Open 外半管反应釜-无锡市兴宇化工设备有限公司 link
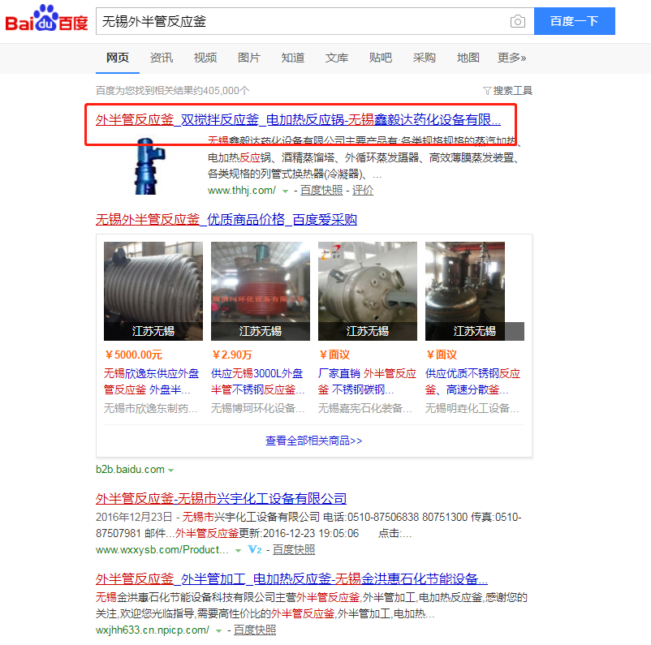Screen dimensions: 651x645 pos(221,498)
